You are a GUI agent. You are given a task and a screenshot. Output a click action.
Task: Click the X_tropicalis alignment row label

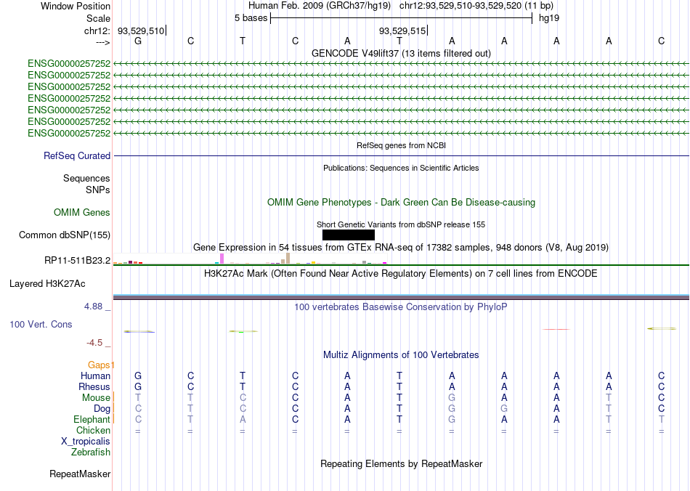[x=86, y=442]
